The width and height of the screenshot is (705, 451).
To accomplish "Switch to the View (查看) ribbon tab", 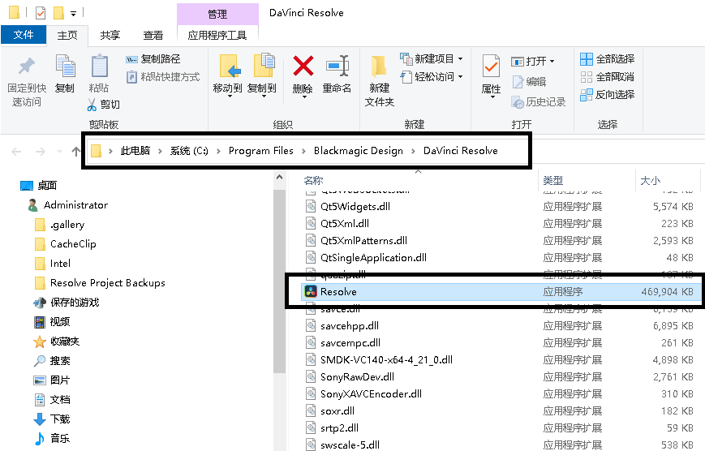I will tap(153, 35).
